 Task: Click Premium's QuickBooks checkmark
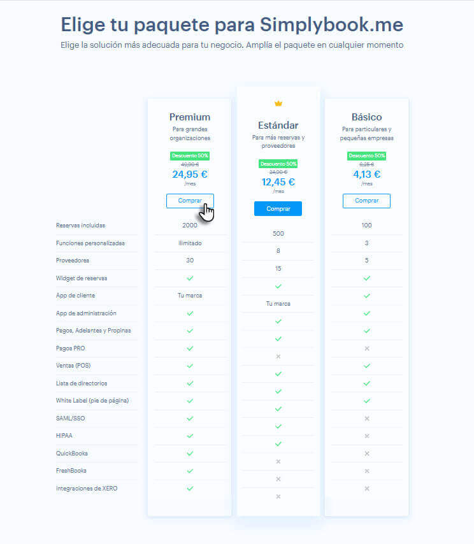coord(190,453)
